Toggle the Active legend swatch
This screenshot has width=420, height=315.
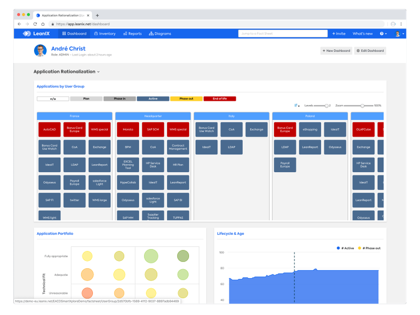coord(153,99)
